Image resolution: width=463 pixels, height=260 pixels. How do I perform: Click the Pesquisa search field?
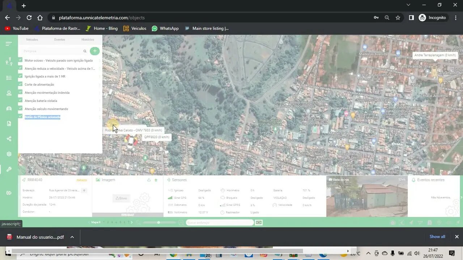tap(53, 51)
